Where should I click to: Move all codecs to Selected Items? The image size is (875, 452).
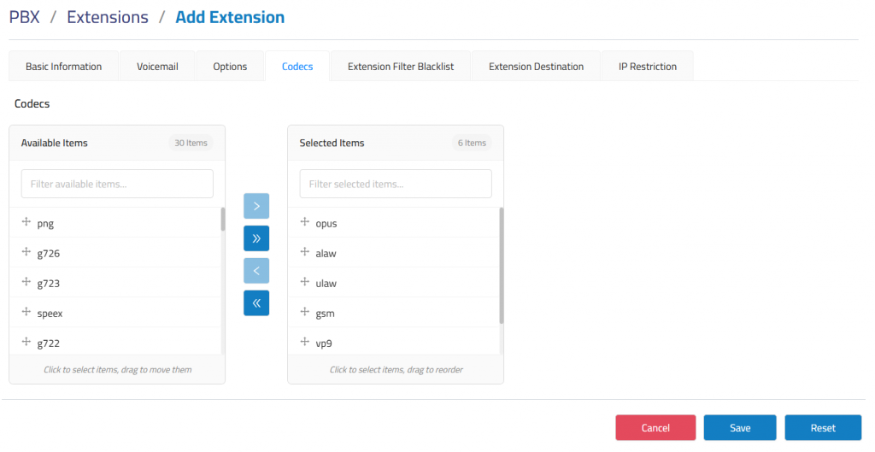point(256,238)
